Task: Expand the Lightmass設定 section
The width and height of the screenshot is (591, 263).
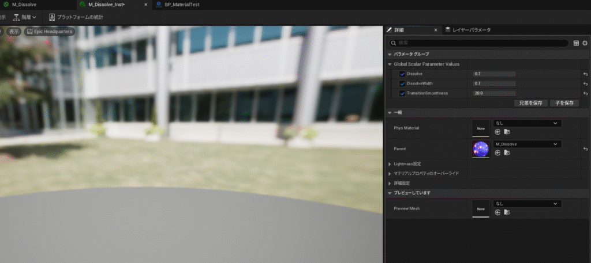Action: 390,164
